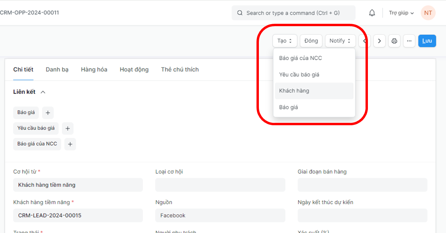Print the opportunity with printer icon
This screenshot has width=446, height=233.
pos(394,41)
